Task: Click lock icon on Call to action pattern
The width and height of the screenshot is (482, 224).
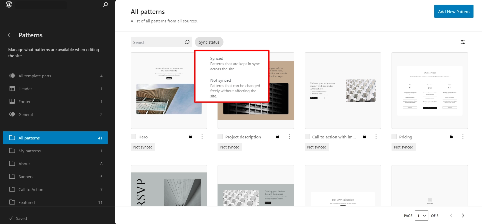Action: [x=364, y=137]
